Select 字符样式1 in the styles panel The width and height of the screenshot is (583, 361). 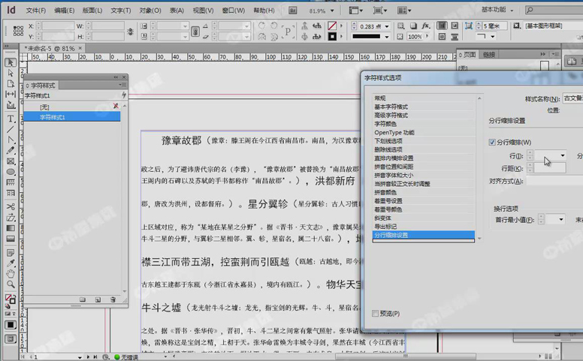tap(53, 117)
